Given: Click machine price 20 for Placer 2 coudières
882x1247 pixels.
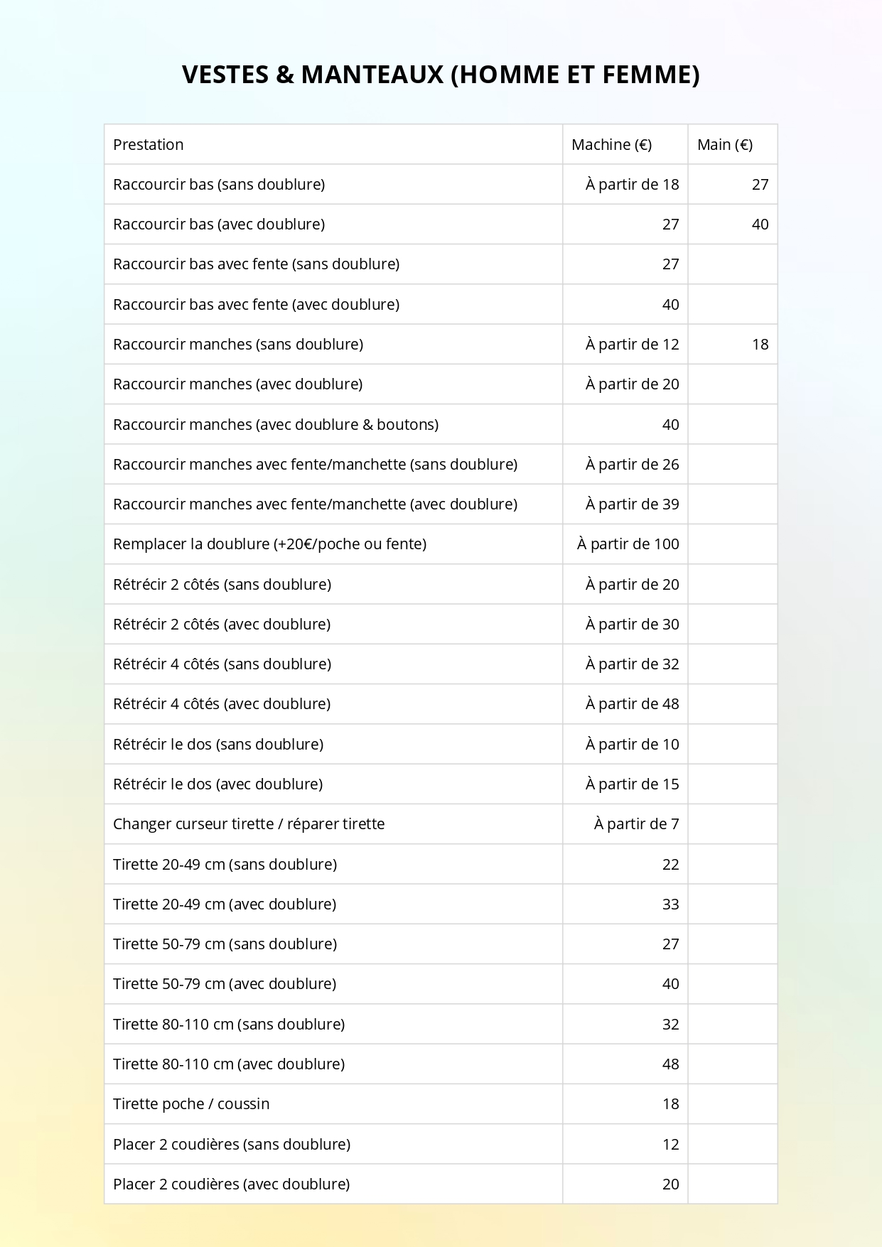Looking at the screenshot, I should [x=671, y=1184].
